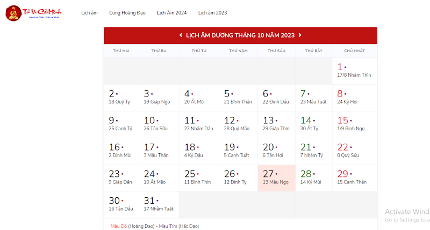This screenshot has height=230, width=430.
Task: Click the calendar title for October 2023
Action: coord(240,35)
